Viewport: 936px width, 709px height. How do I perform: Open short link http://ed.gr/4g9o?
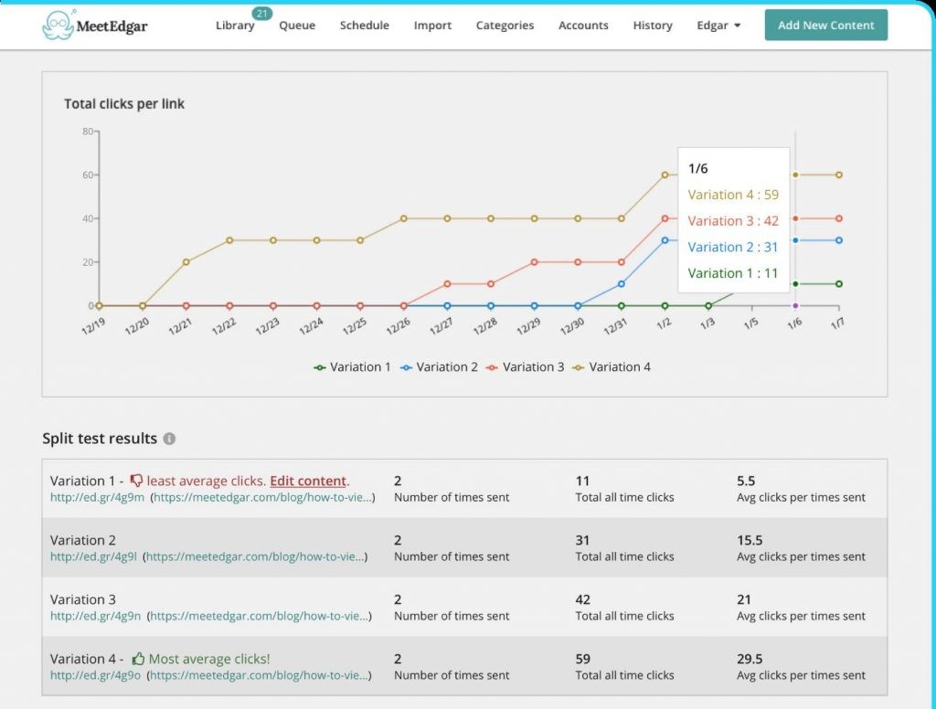(95, 675)
